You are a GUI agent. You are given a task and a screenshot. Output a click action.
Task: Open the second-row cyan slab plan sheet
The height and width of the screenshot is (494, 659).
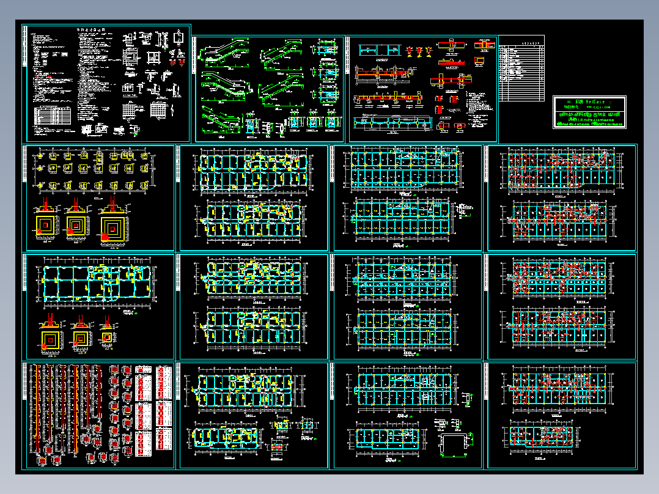point(407,198)
